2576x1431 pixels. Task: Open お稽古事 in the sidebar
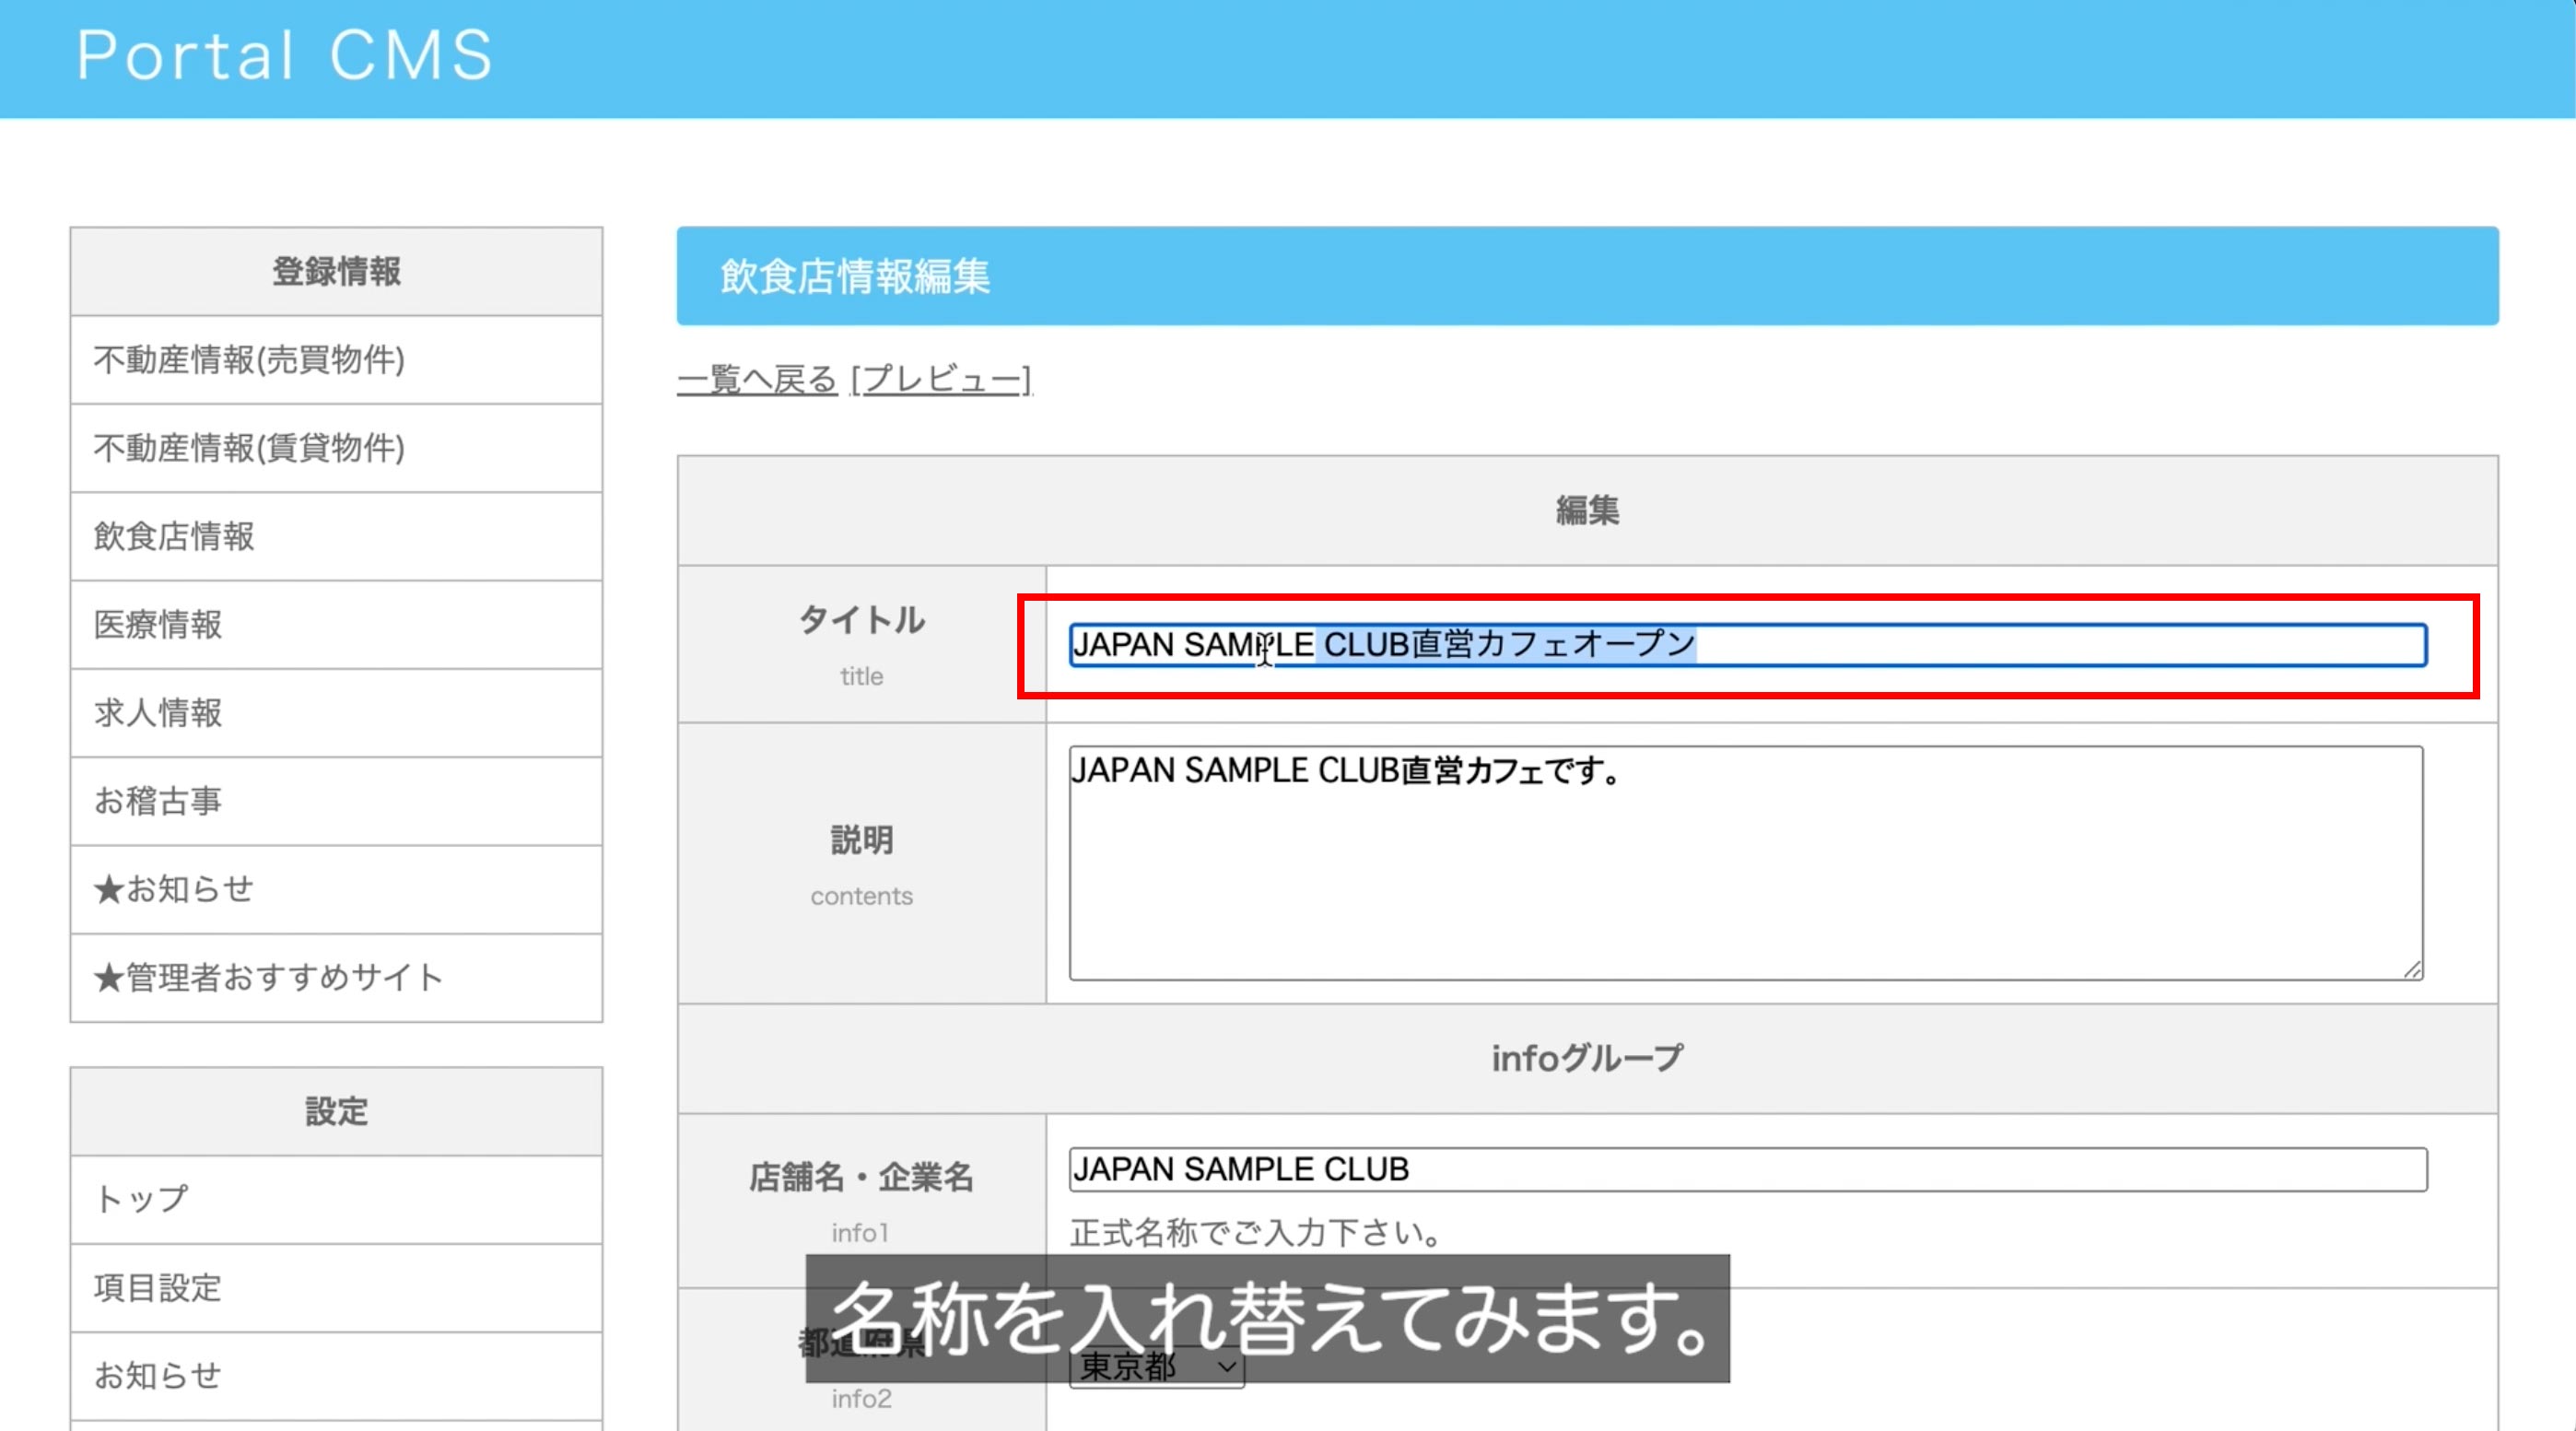click(336, 801)
